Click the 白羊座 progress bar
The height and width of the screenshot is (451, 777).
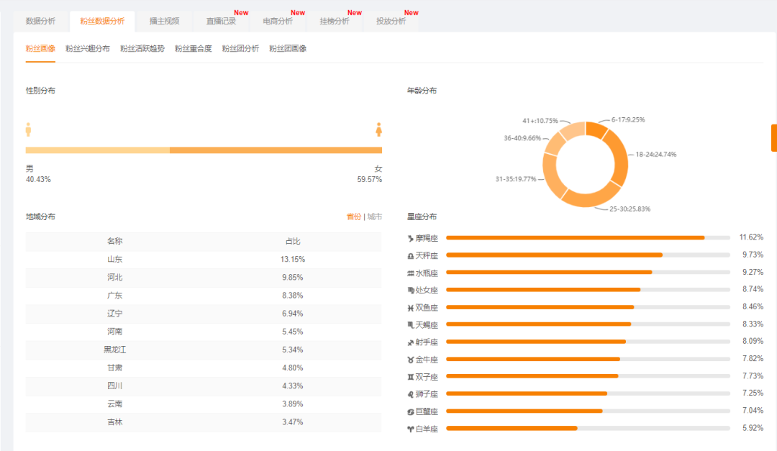[x=589, y=428]
